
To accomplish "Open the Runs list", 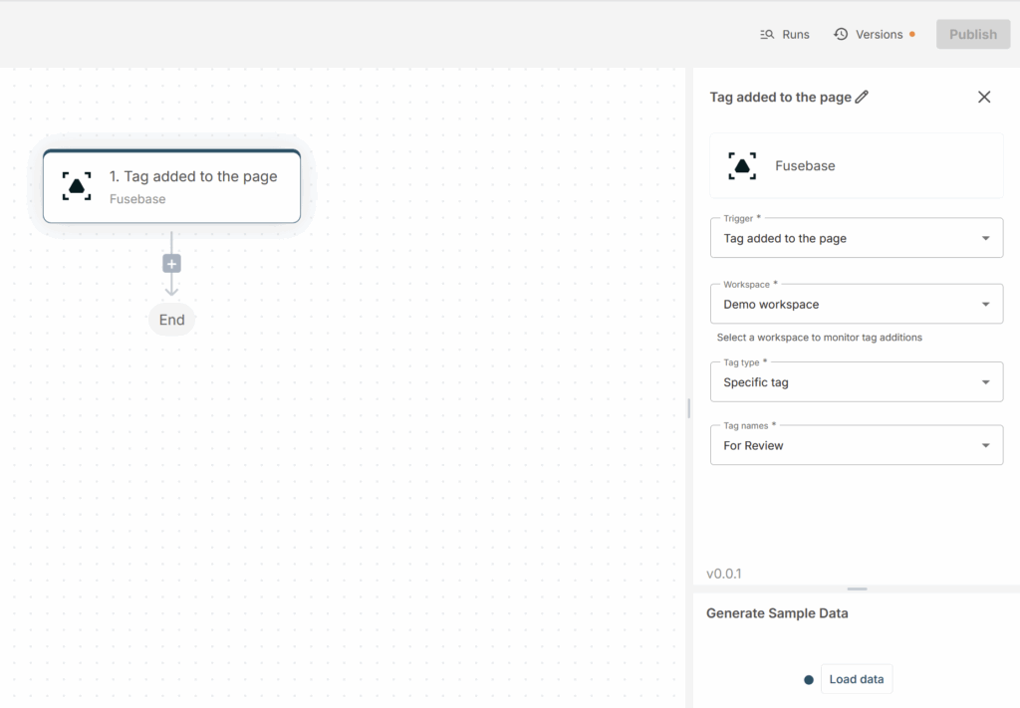I will tap(785, 34).
